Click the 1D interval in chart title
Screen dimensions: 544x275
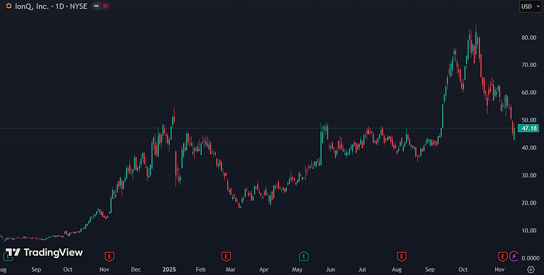click(60, 6)
